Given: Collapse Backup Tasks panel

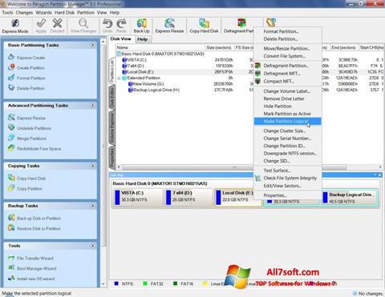Looking at the screenshot, I should [x=92, y=206].
